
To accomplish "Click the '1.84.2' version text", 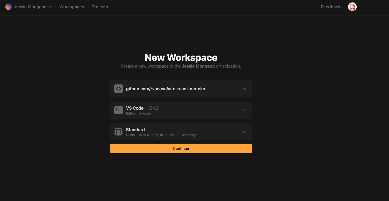I will 152,108.
